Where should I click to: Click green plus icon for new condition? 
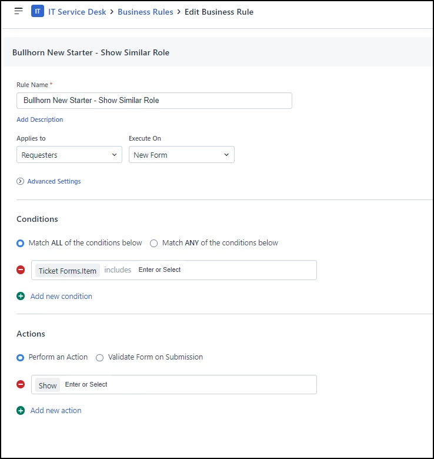21,296
